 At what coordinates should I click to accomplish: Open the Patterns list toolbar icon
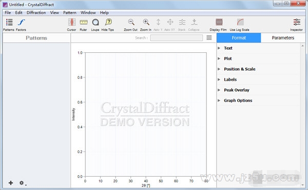tap(9, 23)
